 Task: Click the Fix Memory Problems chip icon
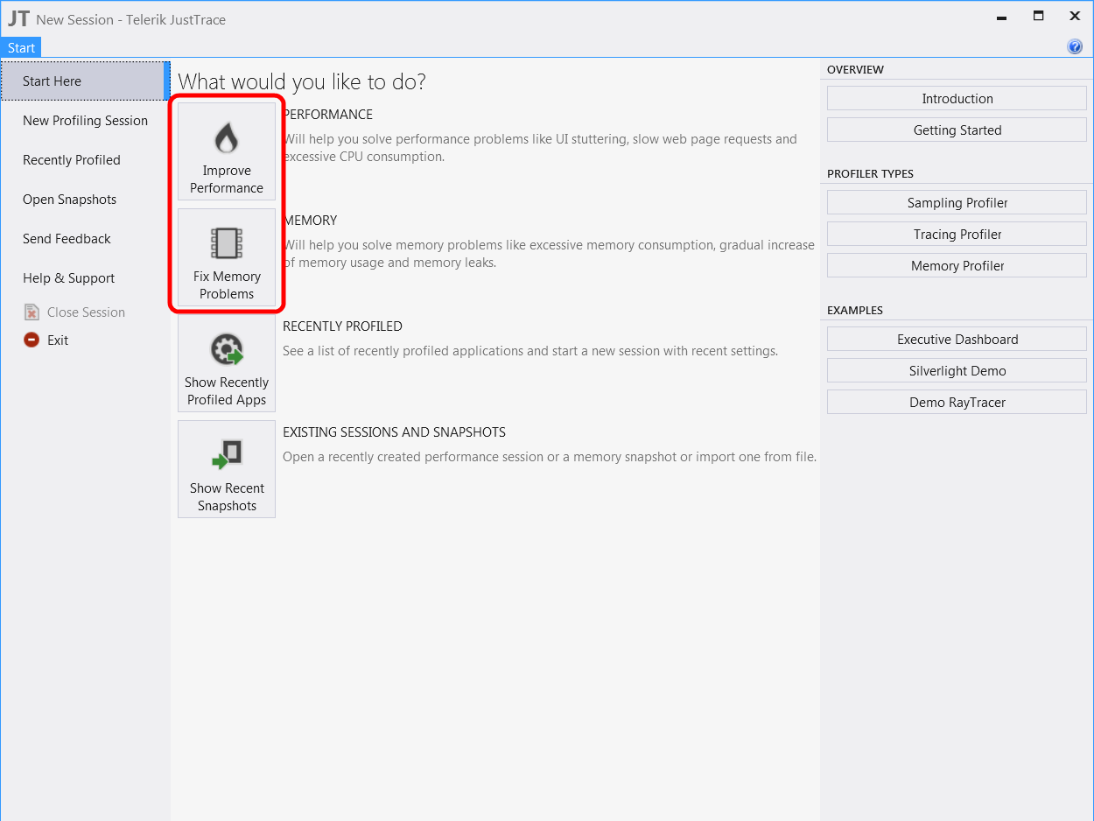tap(227, 243)
